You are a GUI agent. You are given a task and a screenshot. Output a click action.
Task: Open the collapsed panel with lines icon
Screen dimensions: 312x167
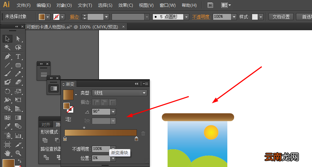tap(44, 74)
